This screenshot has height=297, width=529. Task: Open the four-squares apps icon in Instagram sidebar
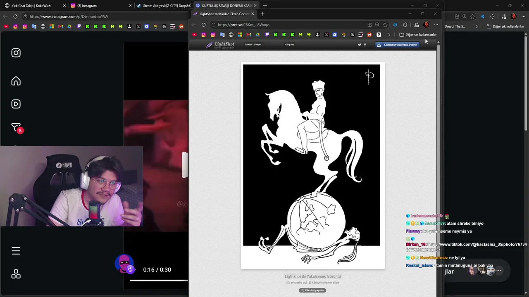pyautogui.click(x=16, y=274)
